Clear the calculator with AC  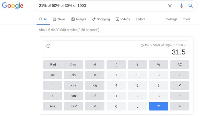point(180,64)
